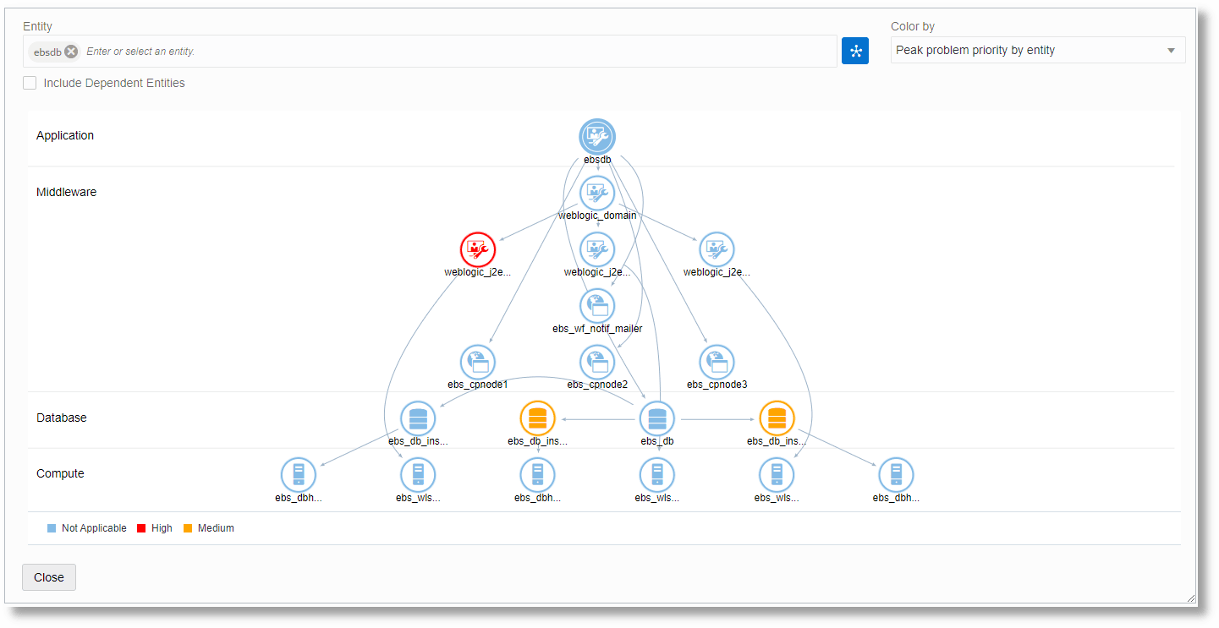Click the ebs_cpnode3 node
Viewport: 1219px width, 628px height.
(x=717, y=362)
